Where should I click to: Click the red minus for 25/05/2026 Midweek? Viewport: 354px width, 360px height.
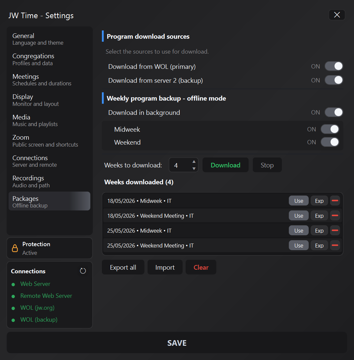pyautogui.click(x=335, y=231)
